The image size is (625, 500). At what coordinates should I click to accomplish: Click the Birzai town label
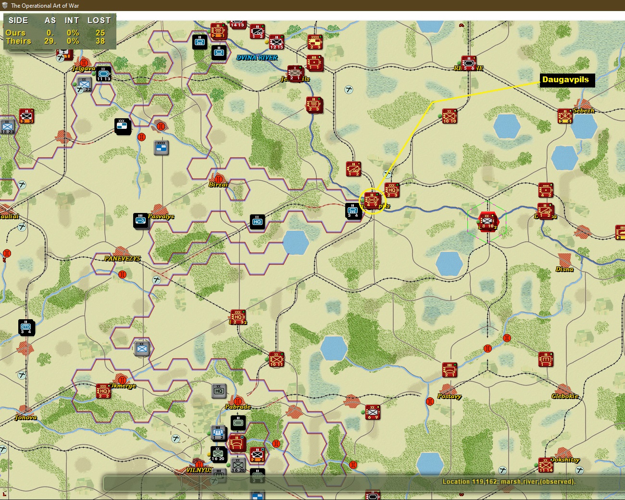coord(218,185)
